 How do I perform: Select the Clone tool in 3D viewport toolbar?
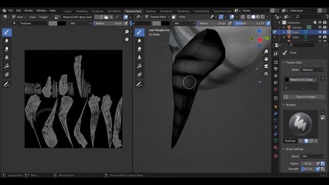(139, 58)
